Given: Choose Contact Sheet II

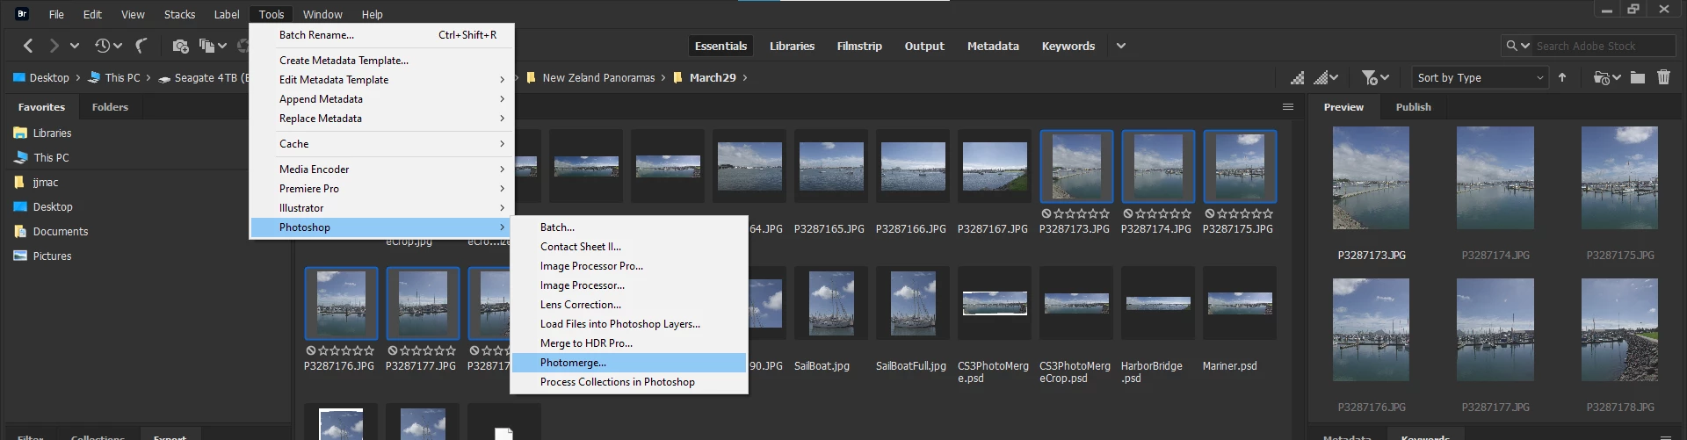Looking at the screenshot, I should (629, 247).
